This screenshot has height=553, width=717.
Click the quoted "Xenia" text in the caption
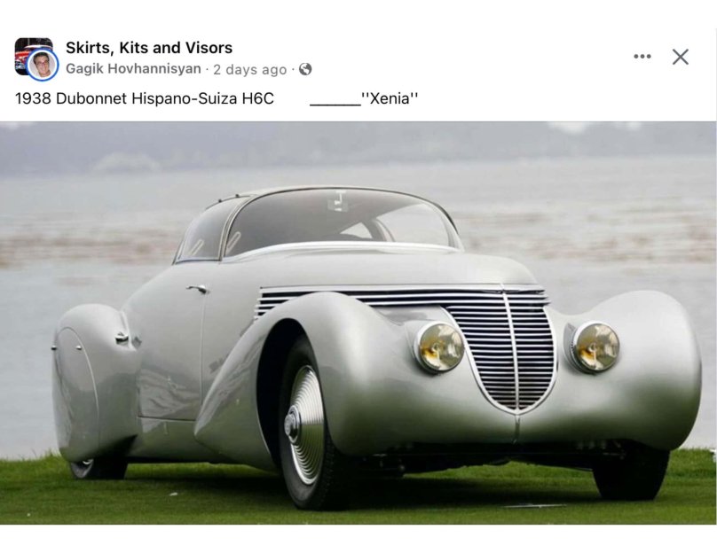pyautogui.click(x=390, y=98)
